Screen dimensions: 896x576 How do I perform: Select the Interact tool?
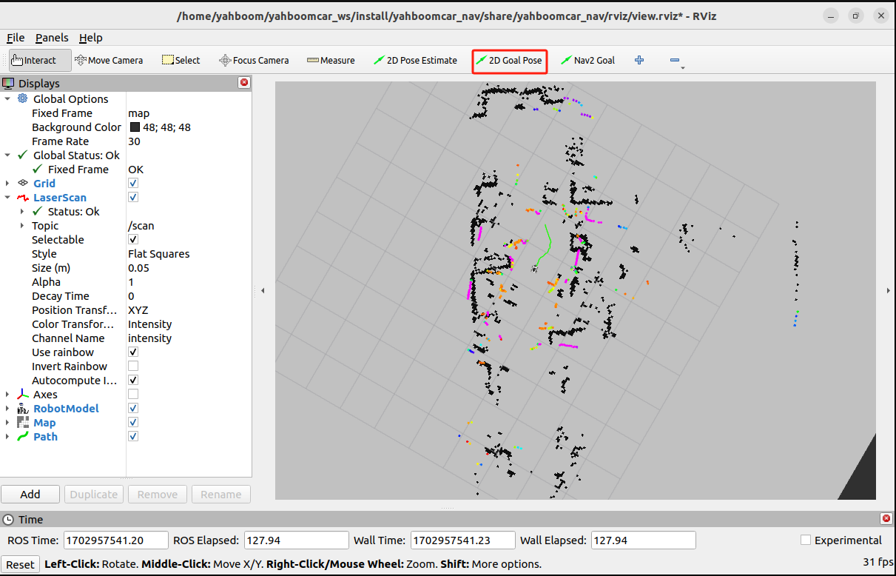[x=40, y=60]
